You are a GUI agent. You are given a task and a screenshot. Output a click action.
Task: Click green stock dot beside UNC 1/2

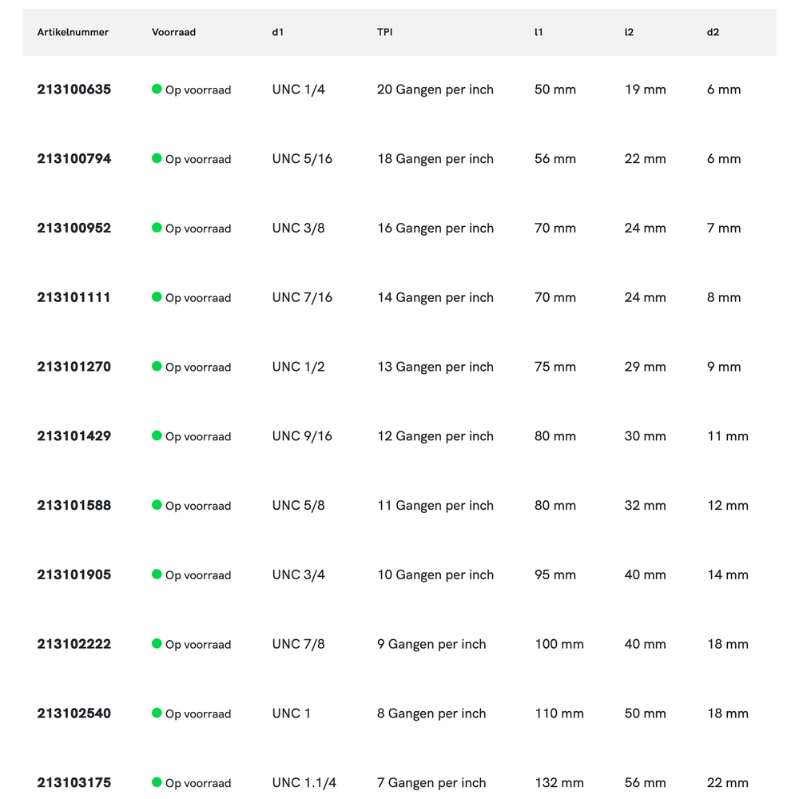[157, 366]
